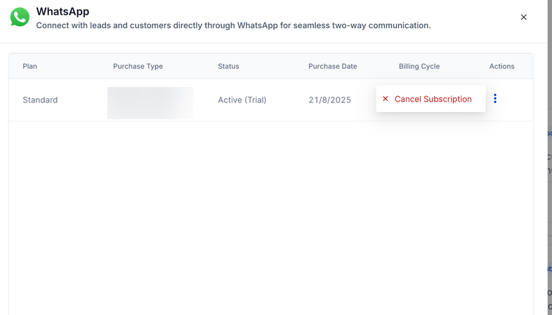
Task: Click the 21/8/2025 purchase date
Action: click(329, 100)
